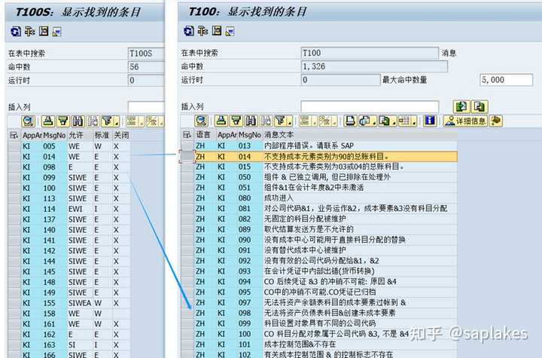The height and width of the screenshot is (358, 542).
Task: Click the 插入列 input field in T100 window
Action: click(370, 106)
